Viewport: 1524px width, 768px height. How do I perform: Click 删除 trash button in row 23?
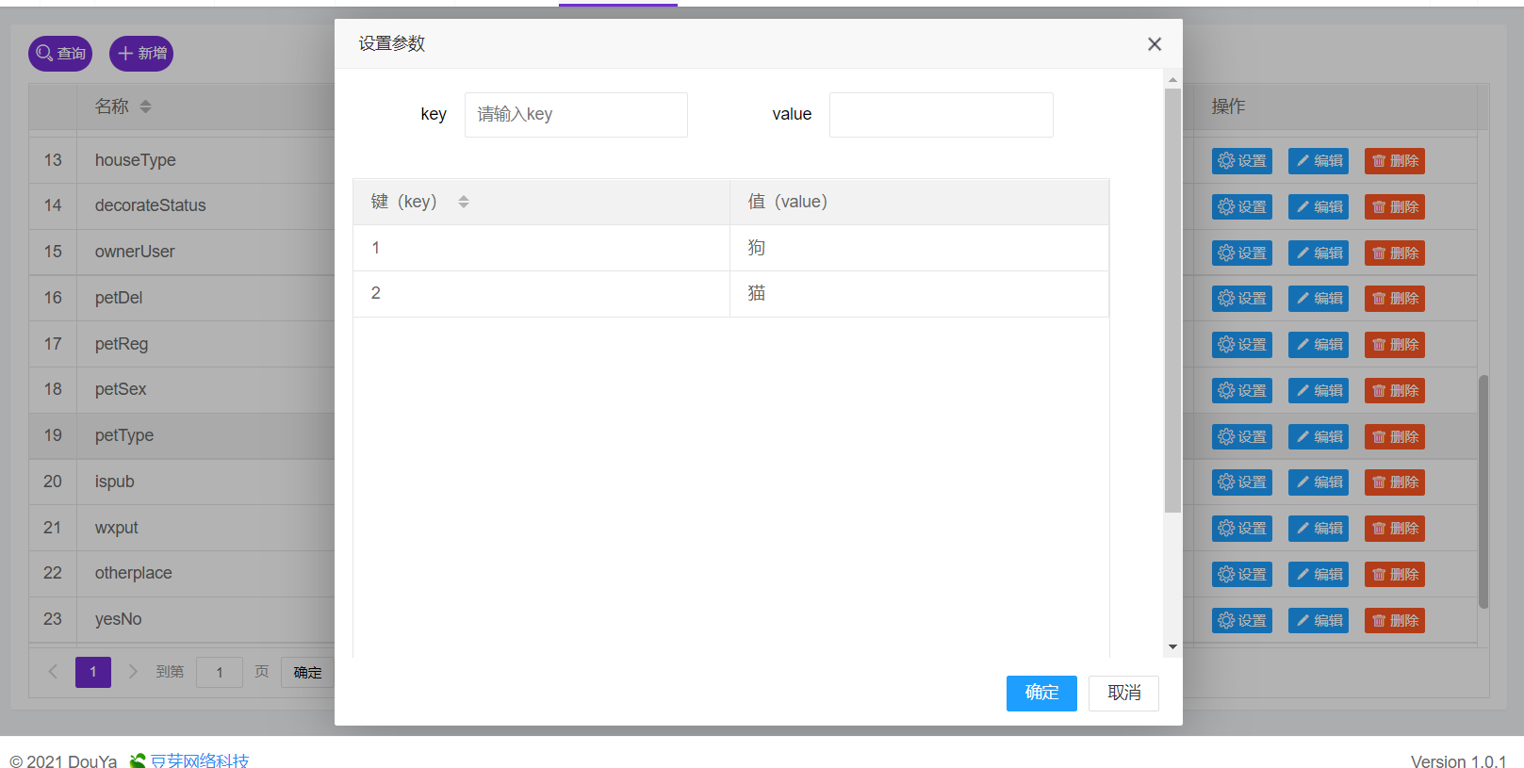click(x=1395, y=621)
